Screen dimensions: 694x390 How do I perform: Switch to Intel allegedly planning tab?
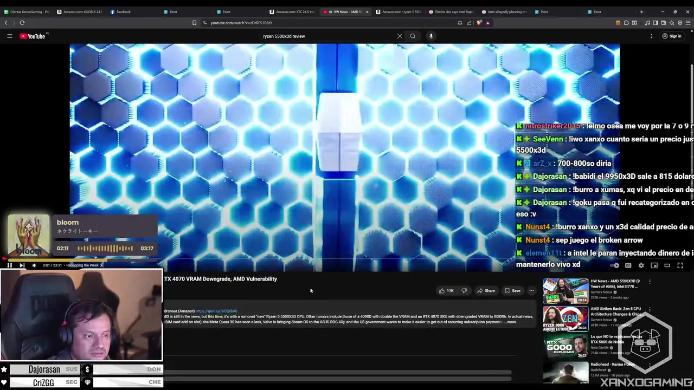click(x=505, y=12)
